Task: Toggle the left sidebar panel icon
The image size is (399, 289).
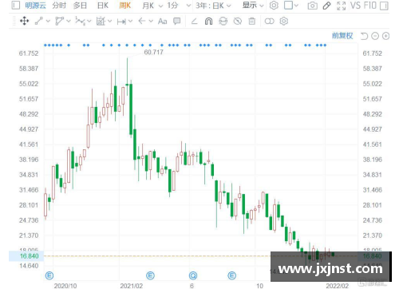Action: tap(16, 5)
